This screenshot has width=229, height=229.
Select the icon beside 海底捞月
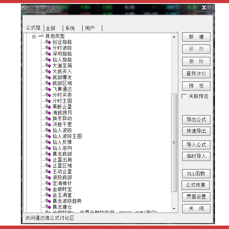(48, 113)
